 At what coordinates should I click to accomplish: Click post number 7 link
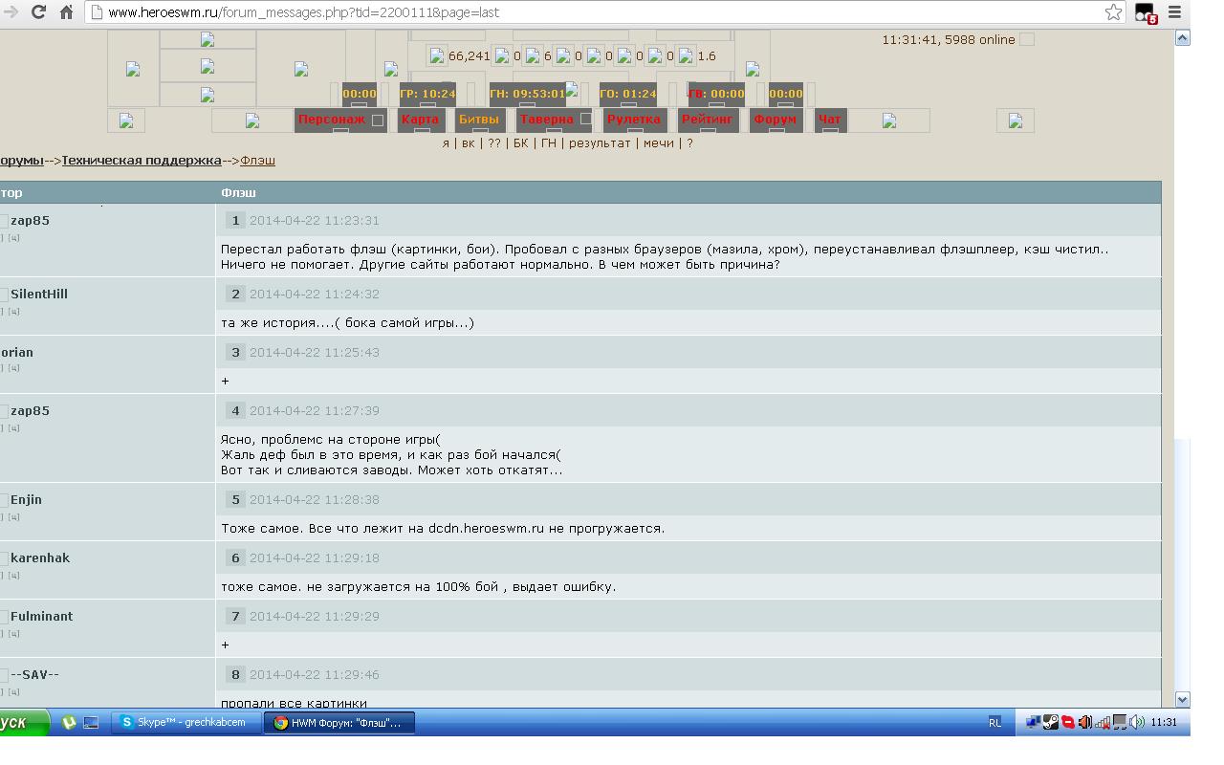(235, 617)
